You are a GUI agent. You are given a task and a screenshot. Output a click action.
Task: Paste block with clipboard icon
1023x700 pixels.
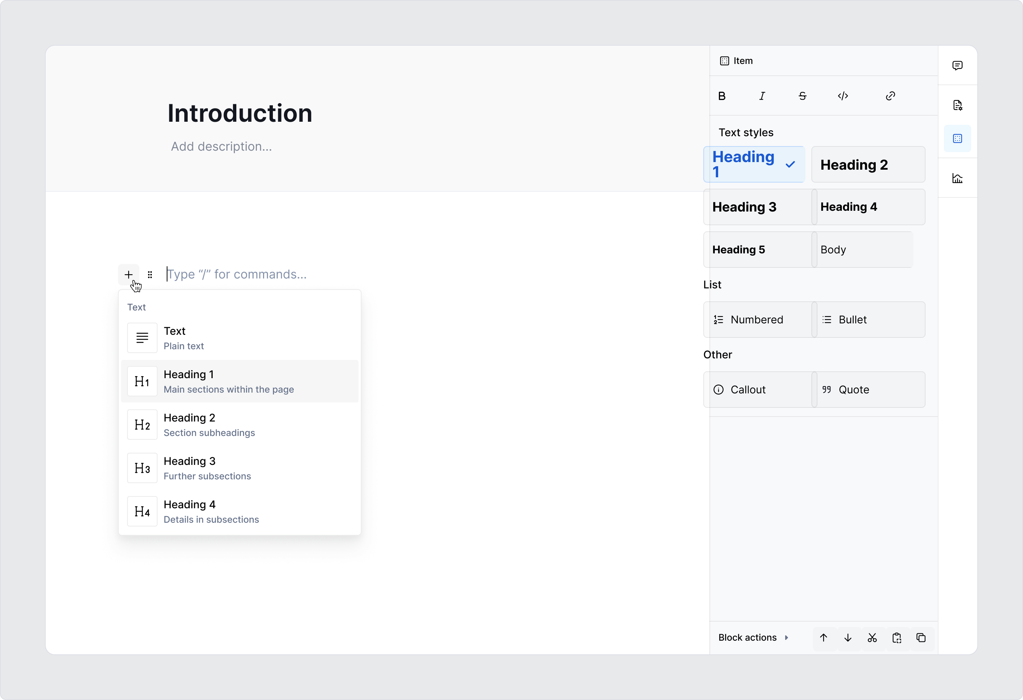point(897,638)
